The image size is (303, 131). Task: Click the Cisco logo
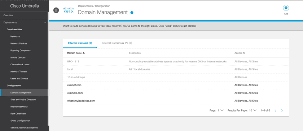[x=69, y=10]
